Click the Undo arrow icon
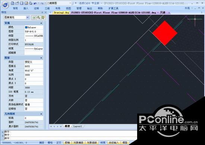205x145 pixels. pyautogui.click(x=35, y=3)
